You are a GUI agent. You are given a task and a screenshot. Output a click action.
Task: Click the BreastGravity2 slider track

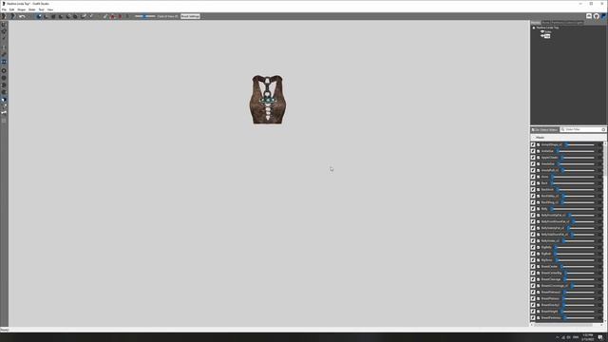coord(579,305)
